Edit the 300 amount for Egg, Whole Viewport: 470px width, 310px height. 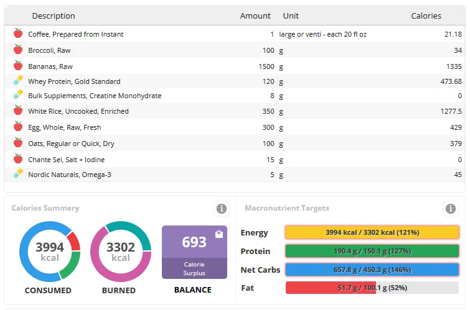coord(267,127)
